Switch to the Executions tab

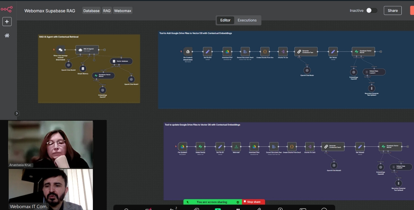click(x=247, y=20)
